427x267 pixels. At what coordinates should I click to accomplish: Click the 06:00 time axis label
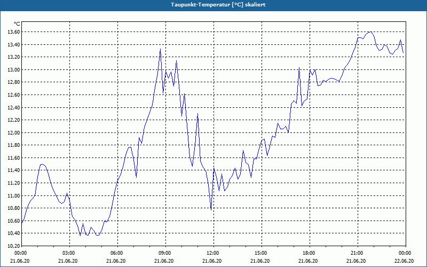[117, 253]
